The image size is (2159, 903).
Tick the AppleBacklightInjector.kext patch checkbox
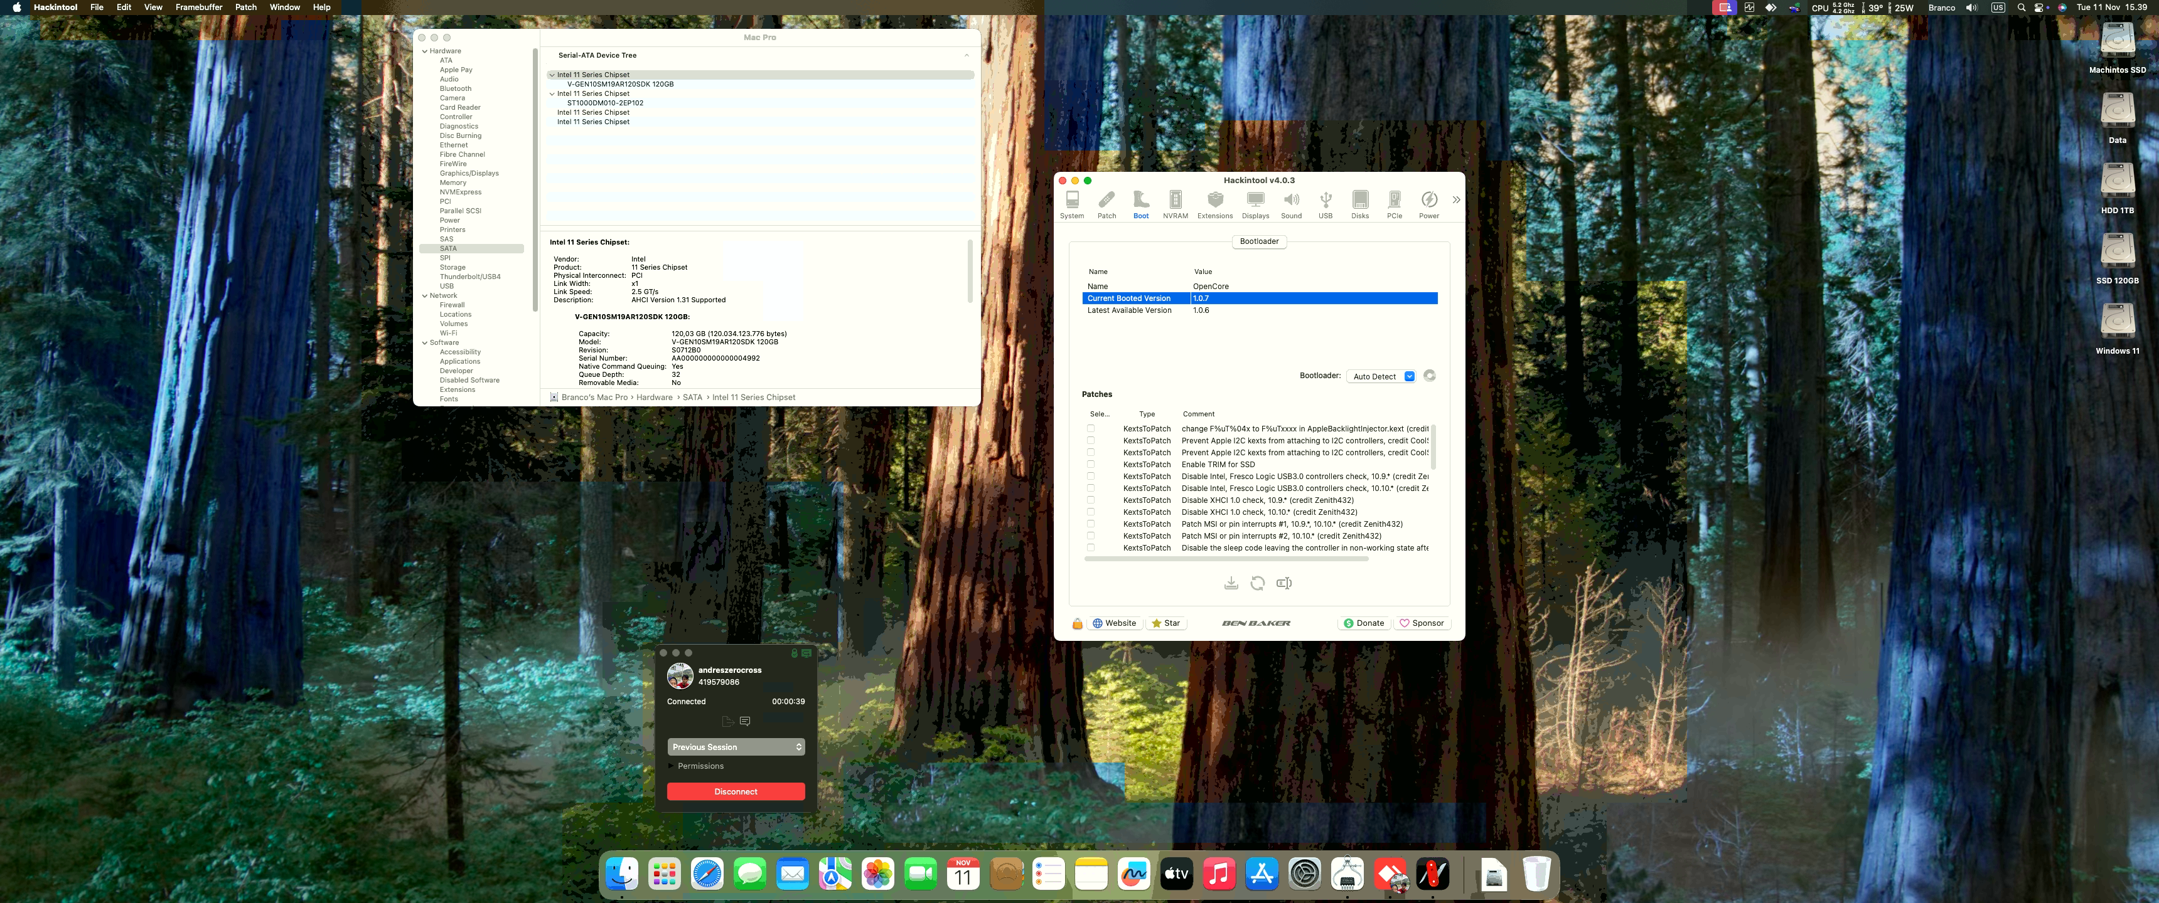click(1090, 429)
